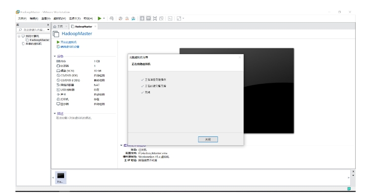Switch to the Home (主页) tab
Image resolution: width=366 pixels, height=195 pixels.
point(58,27)
